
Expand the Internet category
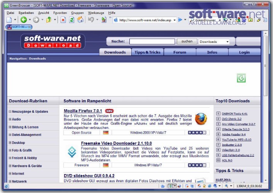(10, 174)
